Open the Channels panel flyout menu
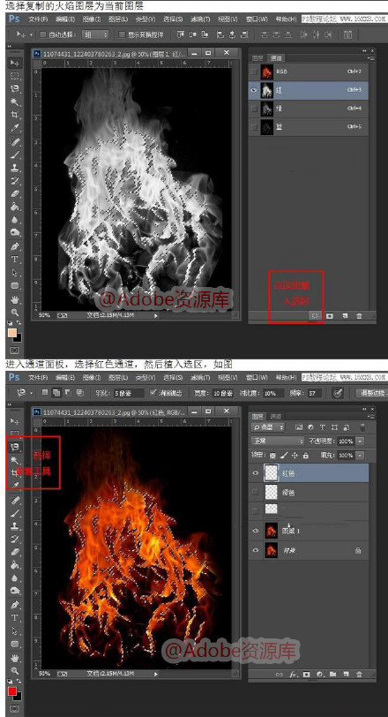This screenshot has height=717, width=388. (370, 58)
